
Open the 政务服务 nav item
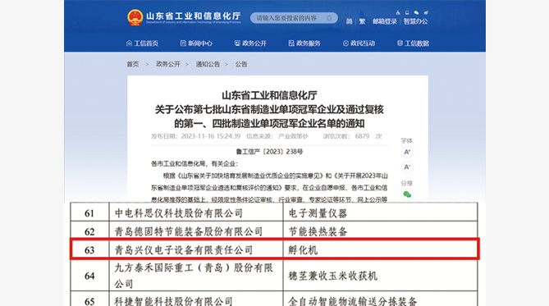coord(304,43)
